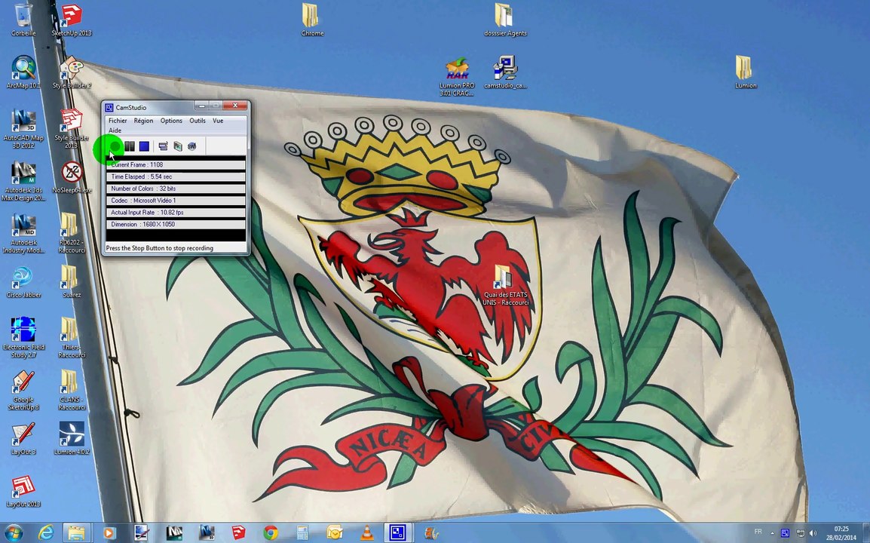Select the Lumion PRO 3.01 RAR archive

pos(457,76)
